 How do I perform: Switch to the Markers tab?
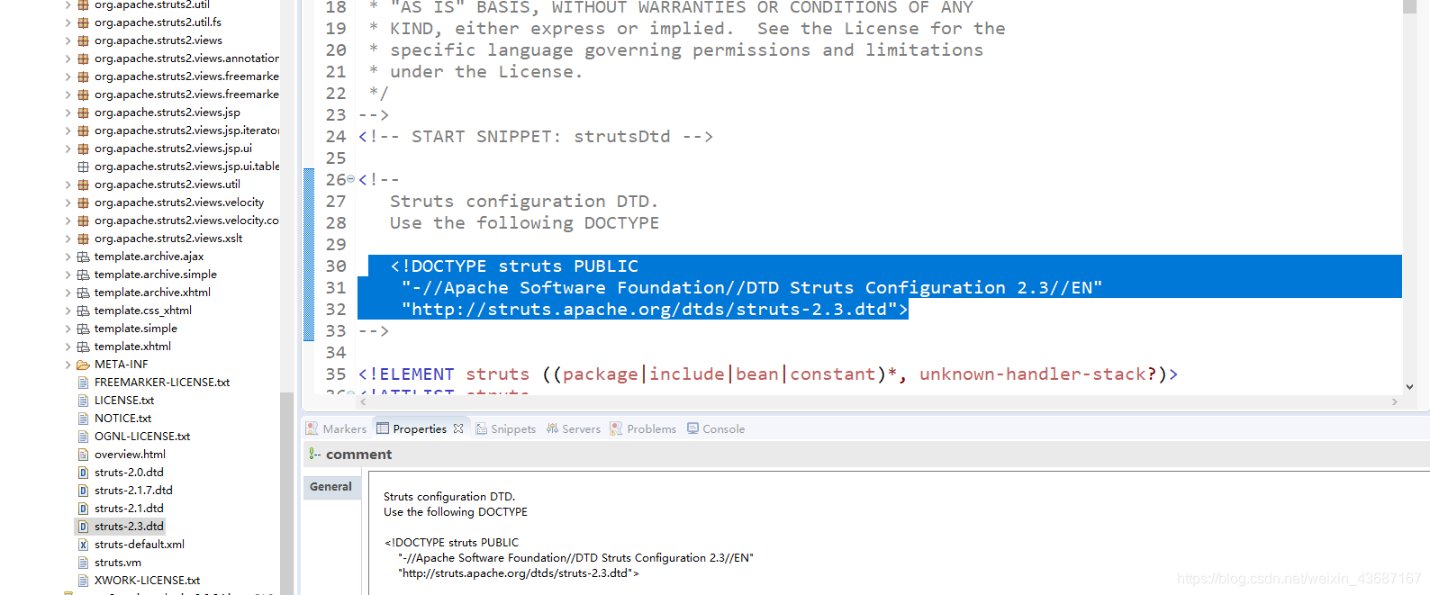[x=336, y=428]
